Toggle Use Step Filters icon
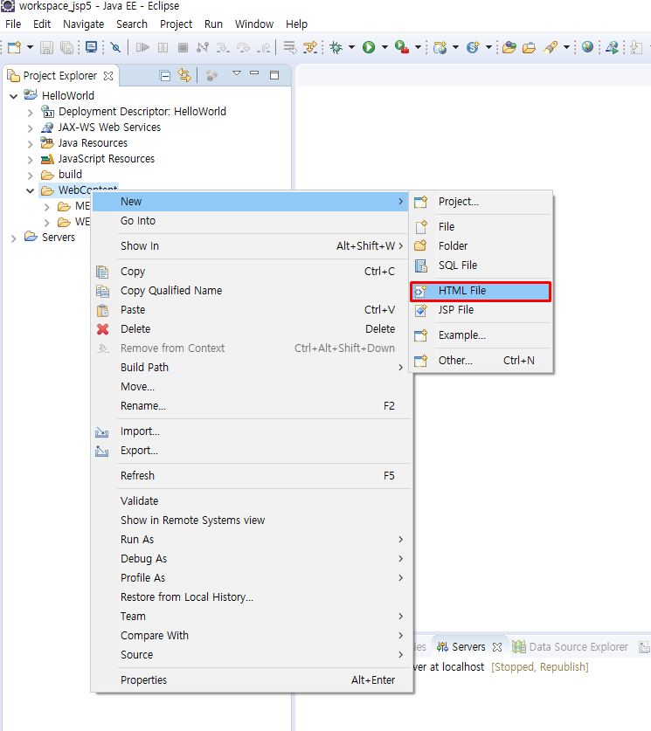 [x=310, y=47]
